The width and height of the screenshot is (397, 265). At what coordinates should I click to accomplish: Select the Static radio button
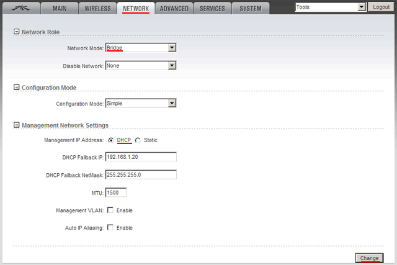(138, 140)
